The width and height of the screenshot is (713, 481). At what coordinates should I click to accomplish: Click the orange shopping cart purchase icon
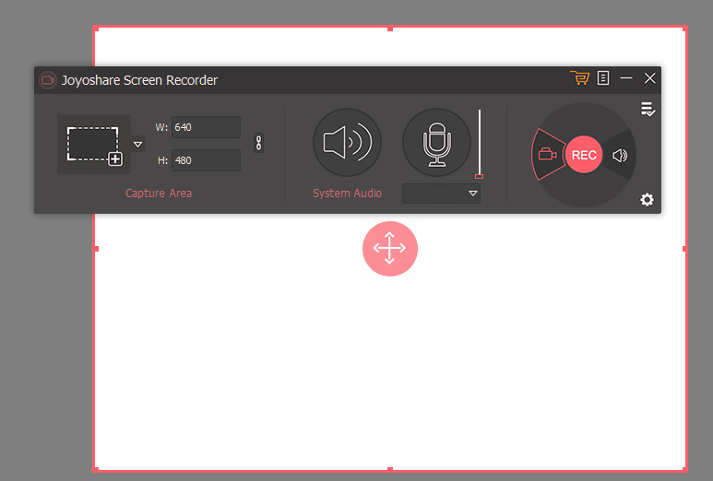580,78
